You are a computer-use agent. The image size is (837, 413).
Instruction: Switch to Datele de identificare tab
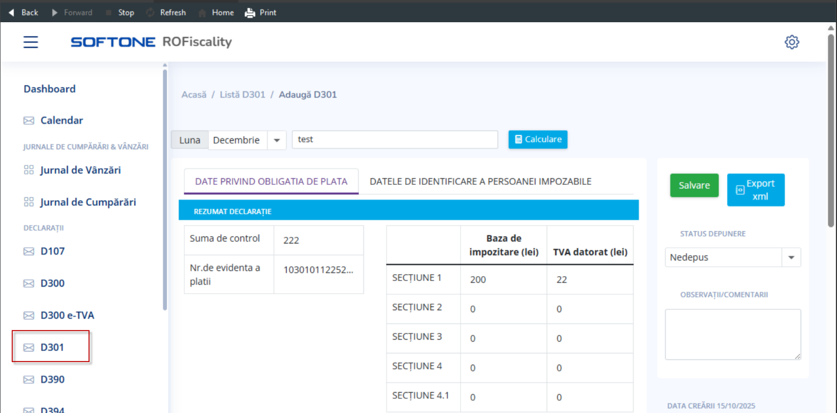(480, 181)
